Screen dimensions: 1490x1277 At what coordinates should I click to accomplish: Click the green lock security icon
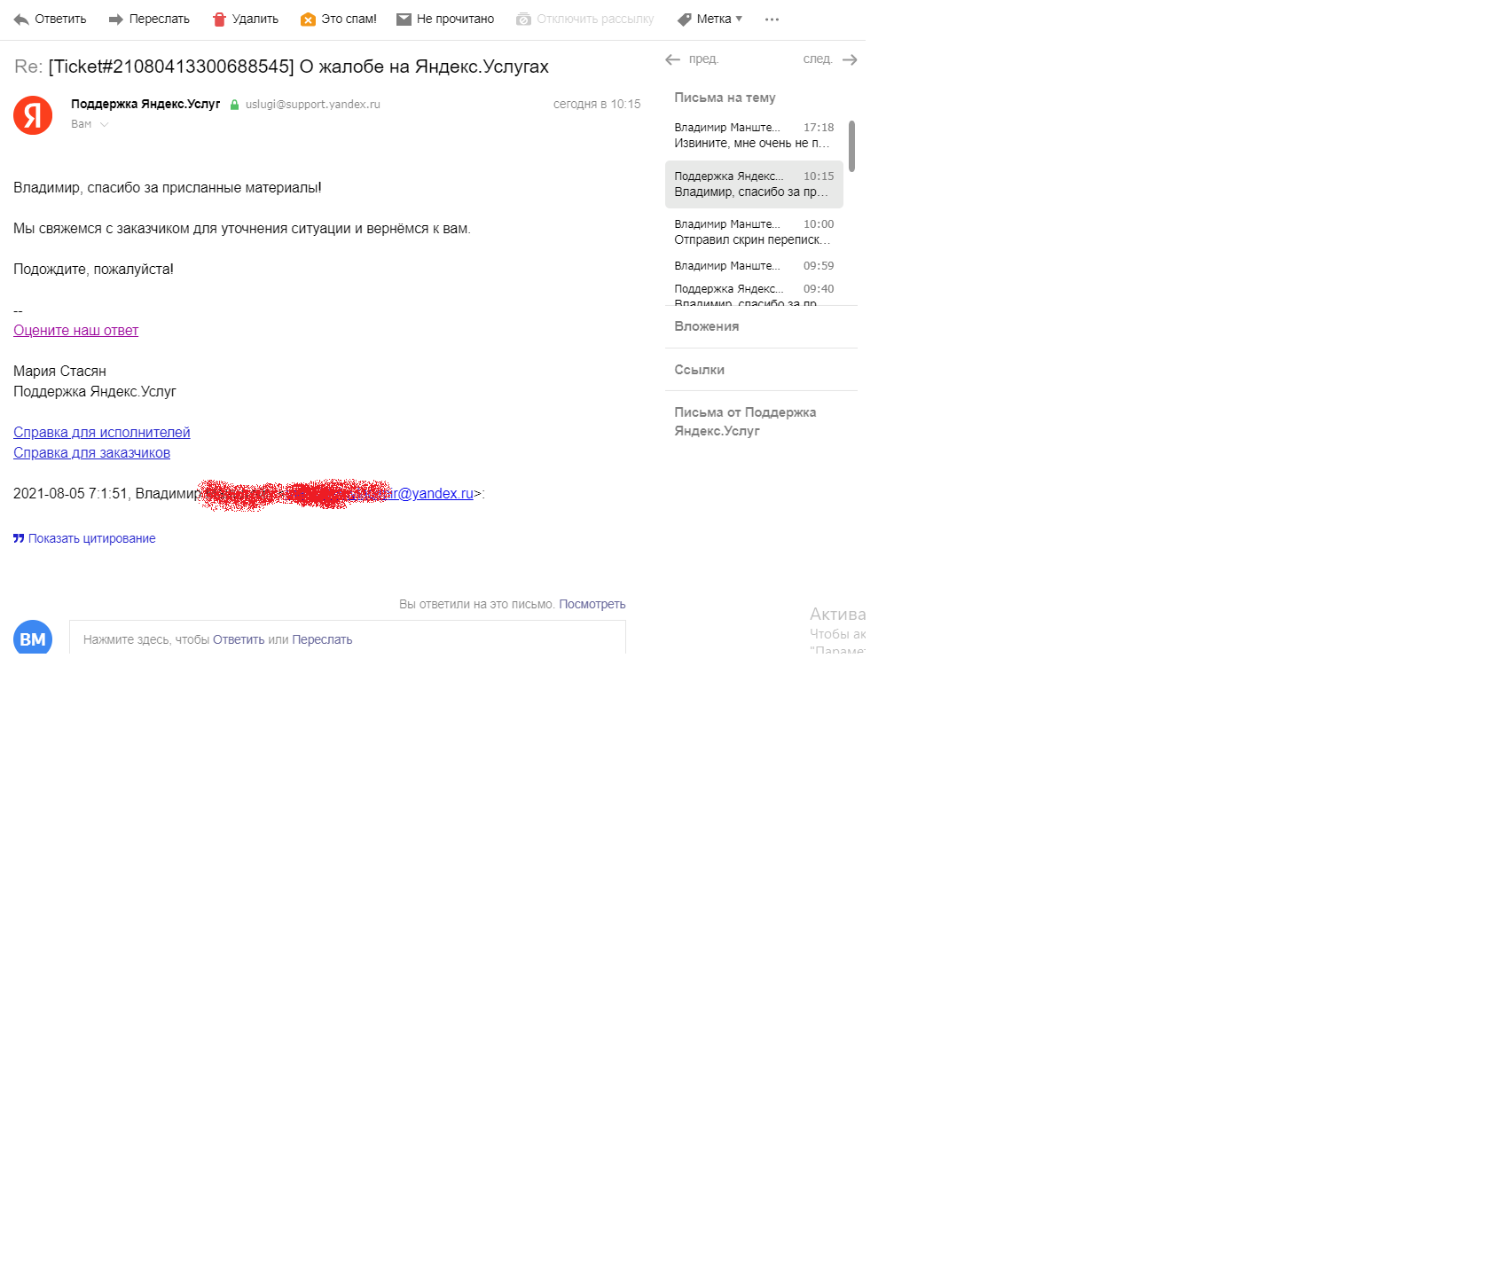point(234,105)
